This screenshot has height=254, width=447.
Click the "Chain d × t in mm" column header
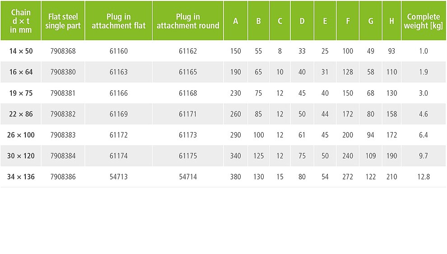21,21
